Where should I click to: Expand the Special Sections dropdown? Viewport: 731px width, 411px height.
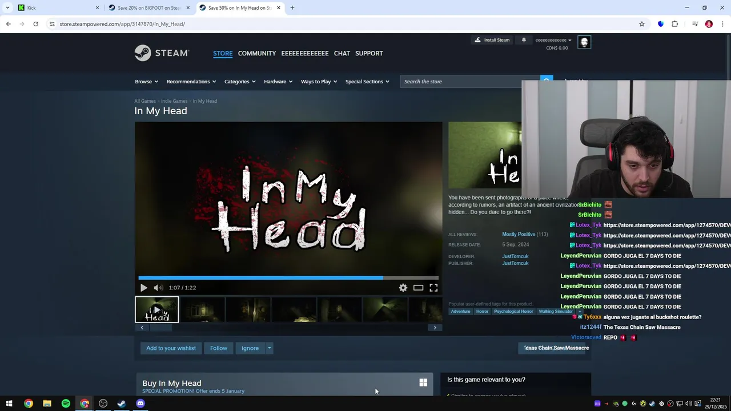coord(367,82)
